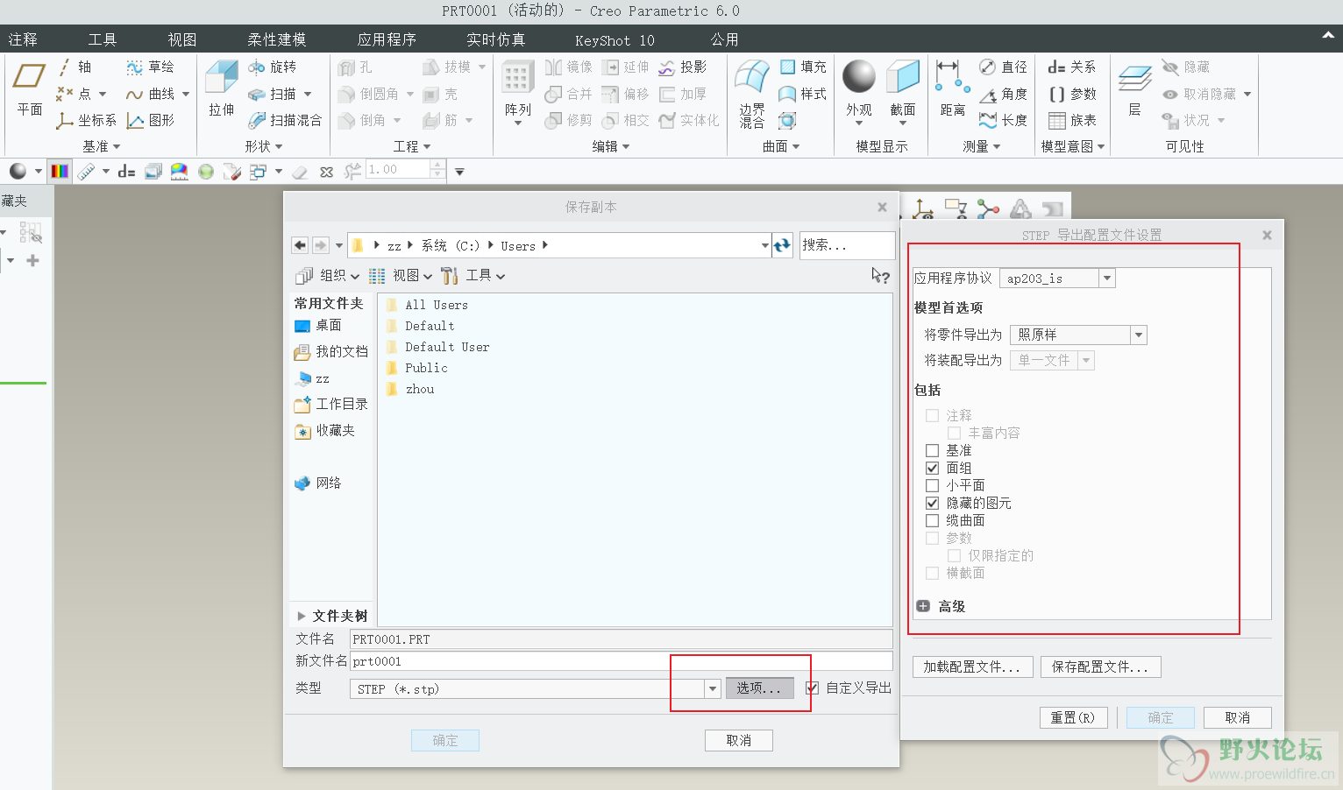Click the 截面 (Section) tool

[903, 93]
